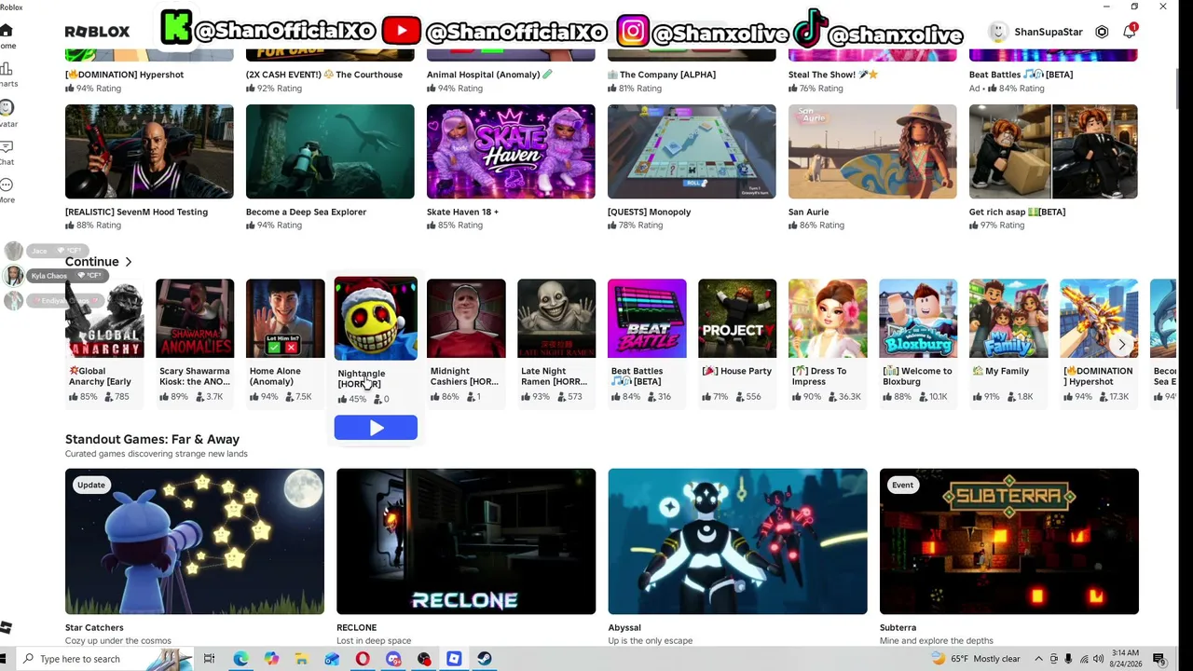The width and height of the screenshot is (1193, 671).
Task: Go to Home in the Roblox sidebar
Action: [x=7, y=36]
